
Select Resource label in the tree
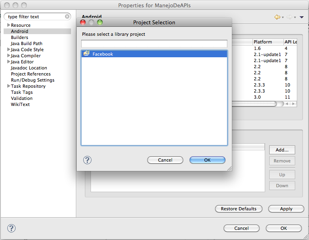(21, 25)
